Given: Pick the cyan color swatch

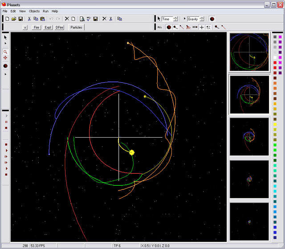Looking at the screenshot, I should point(275,186).
